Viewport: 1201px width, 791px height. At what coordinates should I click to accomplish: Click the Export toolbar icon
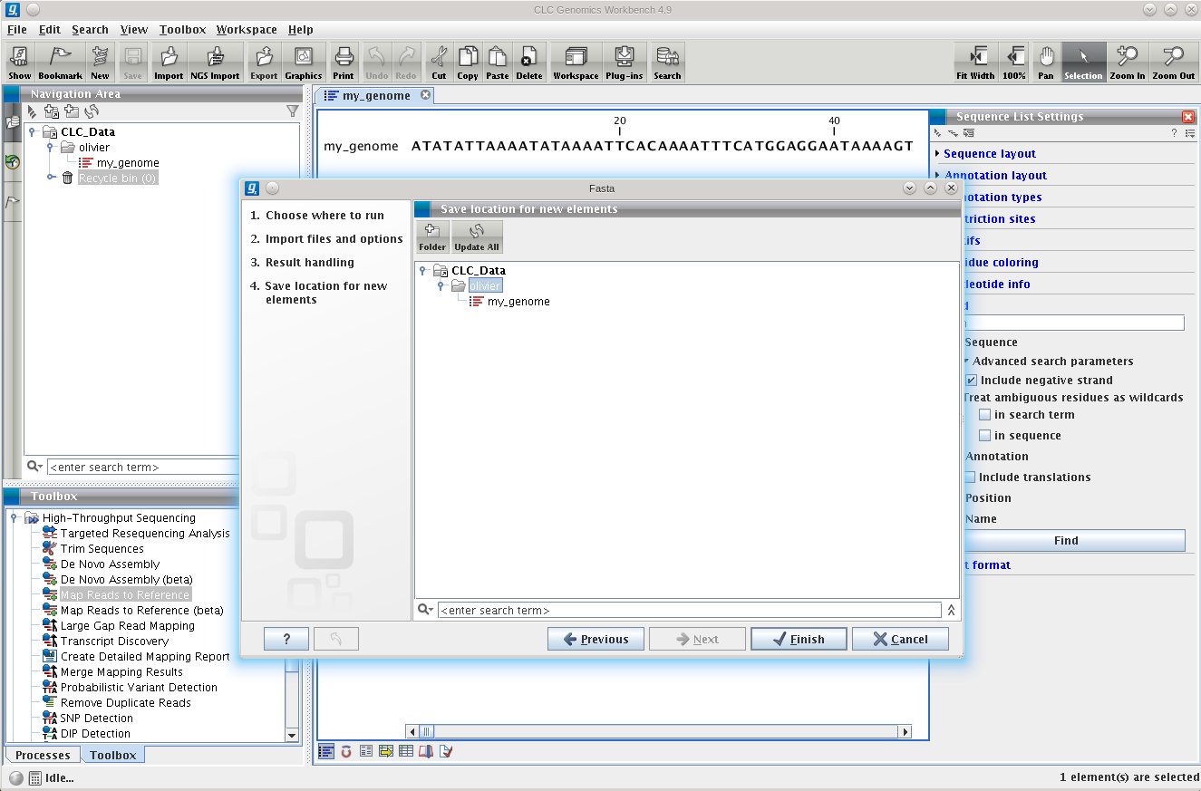264,63
